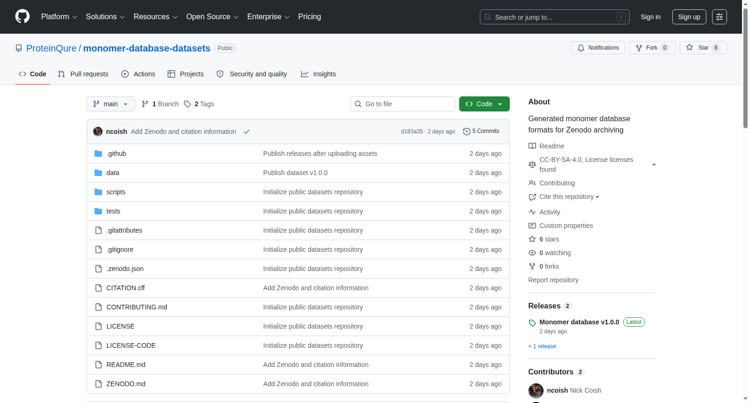749x403 pixels.
Task: Click the file icon beside ZENODO.md
Action: coord(98,384)
